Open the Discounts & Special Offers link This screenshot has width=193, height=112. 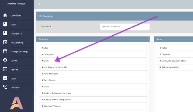click(174, 61)
